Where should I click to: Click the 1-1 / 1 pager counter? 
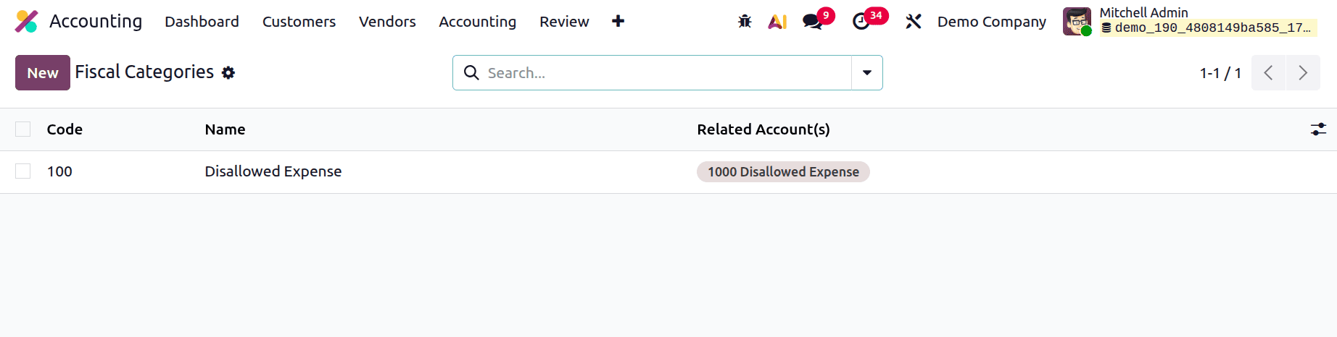click(1220, 73)
